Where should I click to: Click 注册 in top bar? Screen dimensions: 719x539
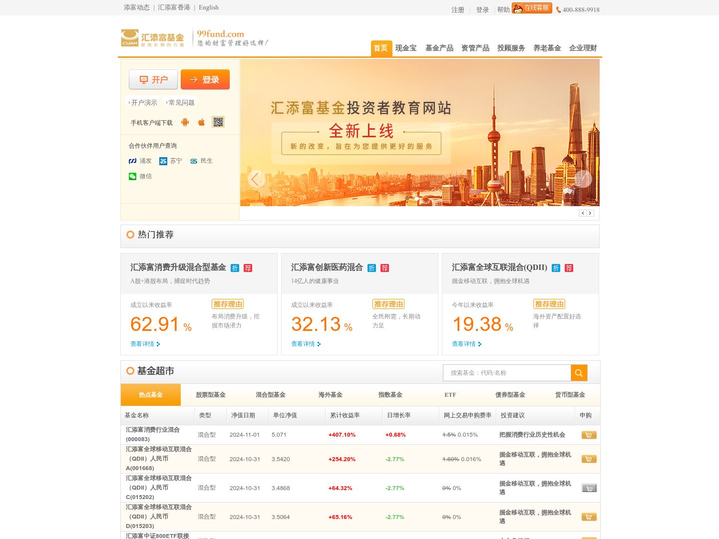point(458,9)
